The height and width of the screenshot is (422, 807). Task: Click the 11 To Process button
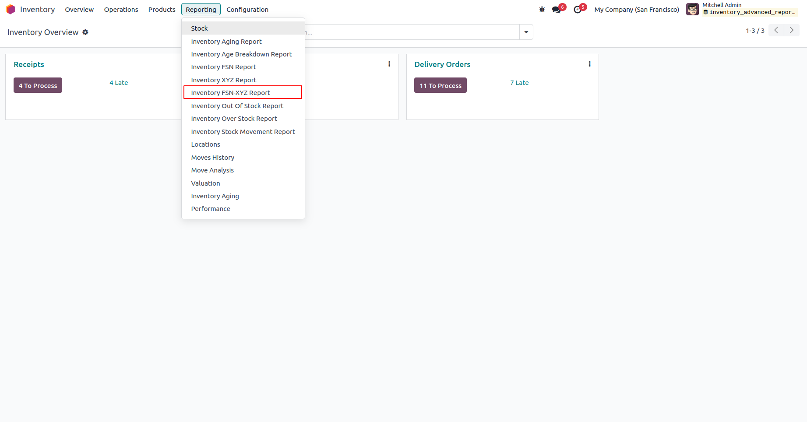[x=441, y=85]
